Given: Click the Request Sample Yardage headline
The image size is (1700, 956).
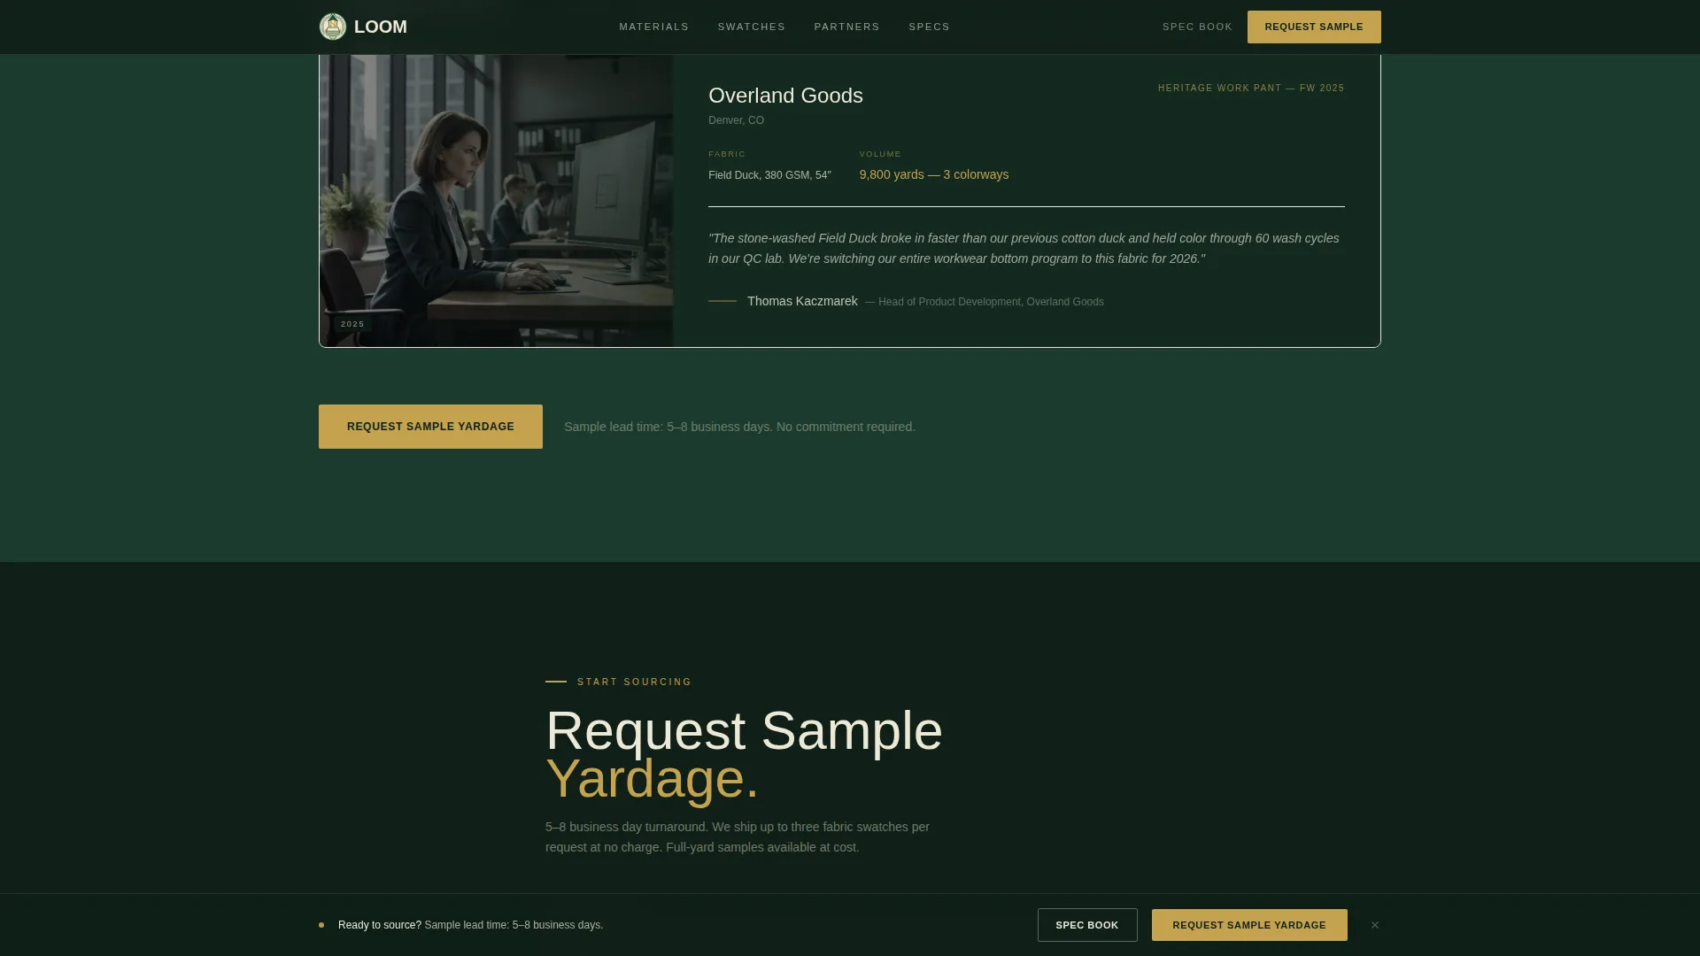Looking at the screenshot, I should (x=744, y=755).
